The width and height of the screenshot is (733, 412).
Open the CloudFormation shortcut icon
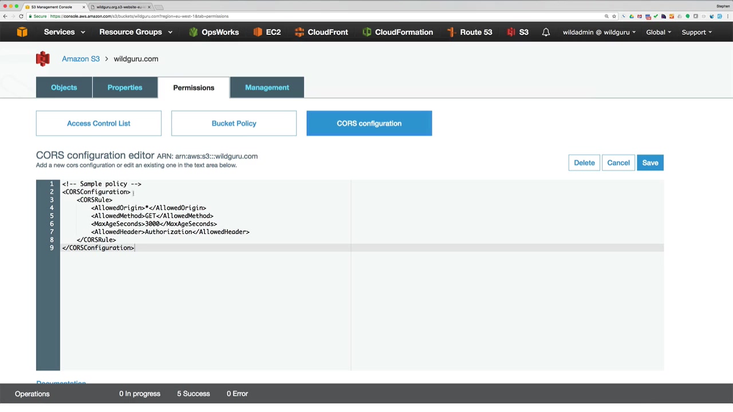tap(366, 32)
